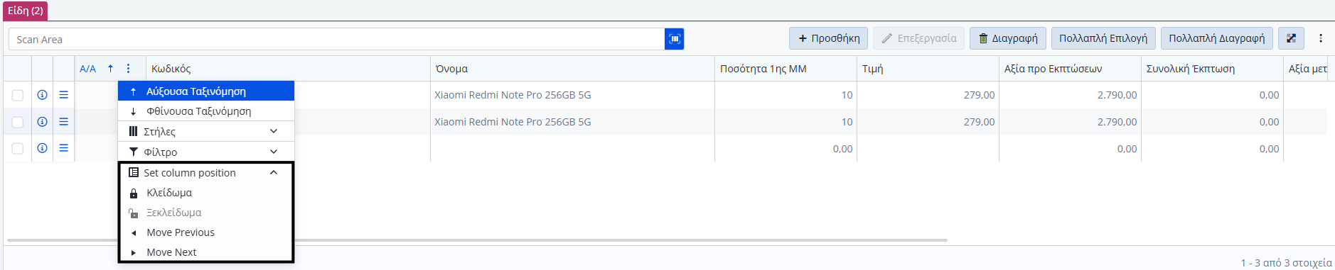Screen dimensions: 1335x270
Task: Tick the first row checkbox
Action: click(18, 95)
